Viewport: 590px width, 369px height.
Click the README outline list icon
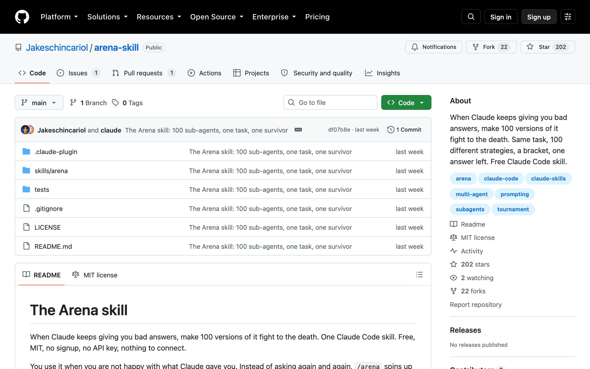click(x=419, y=275)
